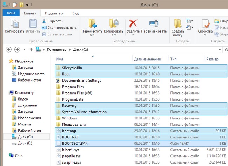
Task: Click Copy Path (Скопировать путь)
Action: tap(62, 28)
